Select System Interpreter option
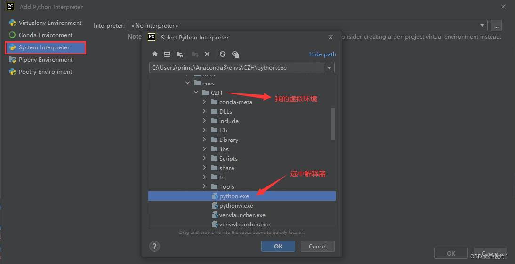Viewport: 515px width, 264px height. [45, 47]
